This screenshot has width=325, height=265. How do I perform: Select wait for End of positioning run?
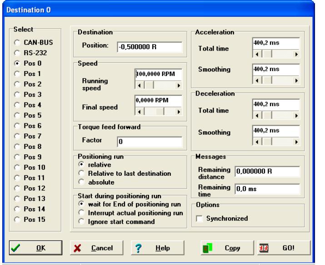click(81, 204)
